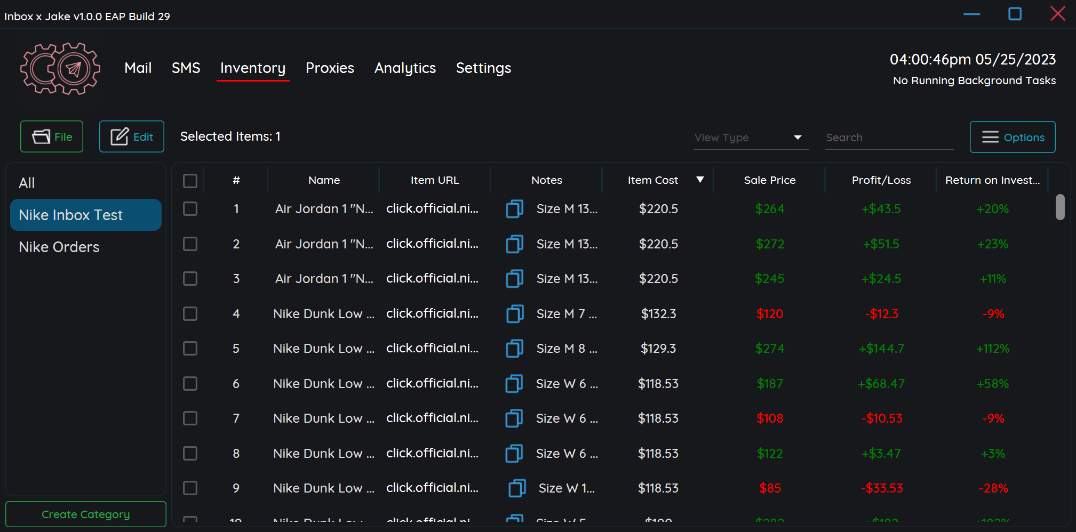Open the SMS tab

pos(186,68)
